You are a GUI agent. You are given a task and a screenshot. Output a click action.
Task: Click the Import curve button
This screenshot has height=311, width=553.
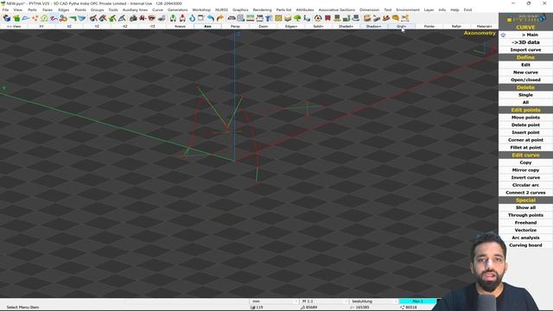[x=525, y=50]
